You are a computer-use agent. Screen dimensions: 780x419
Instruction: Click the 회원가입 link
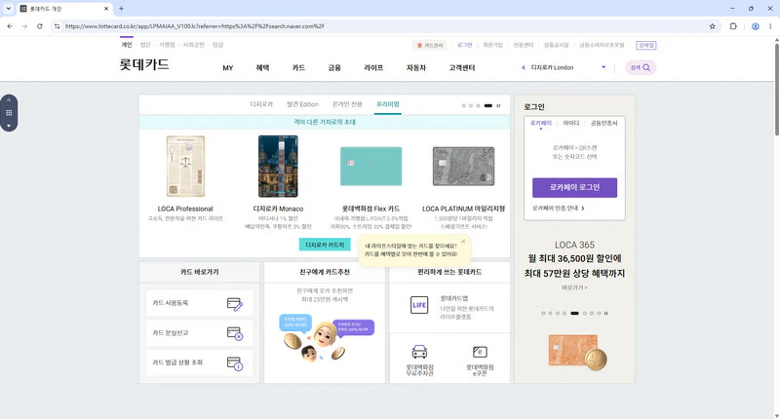coord(492,45)
